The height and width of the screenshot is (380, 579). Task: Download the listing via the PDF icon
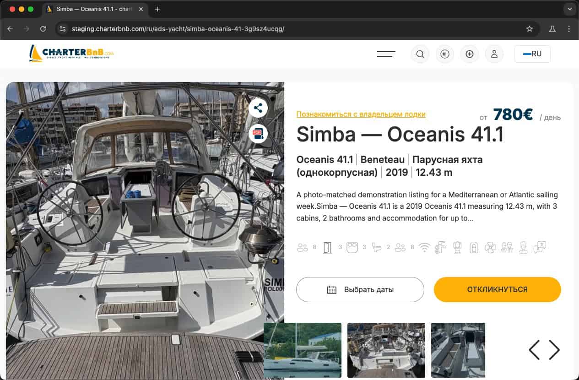coord(258,134)
